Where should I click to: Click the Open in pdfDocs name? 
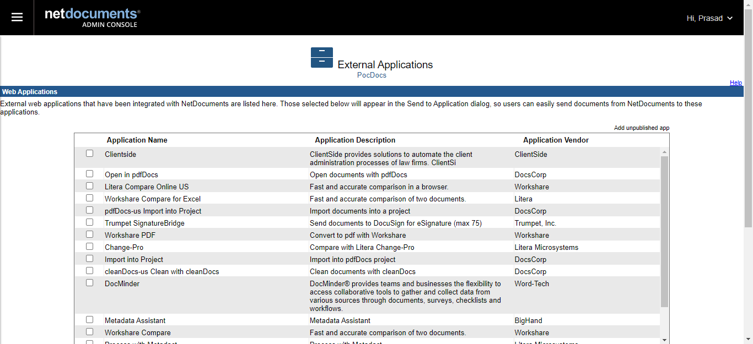click(132, 175)
